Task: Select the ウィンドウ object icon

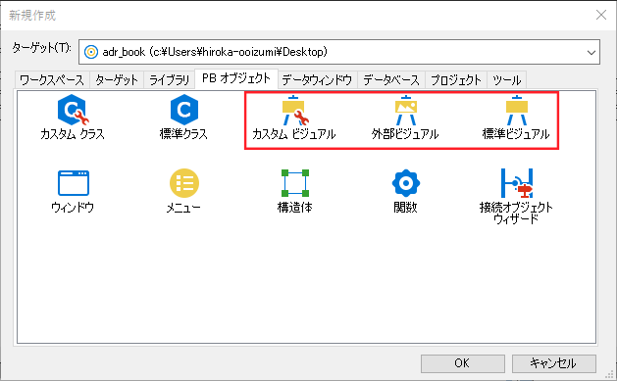Action: (74, 182)
